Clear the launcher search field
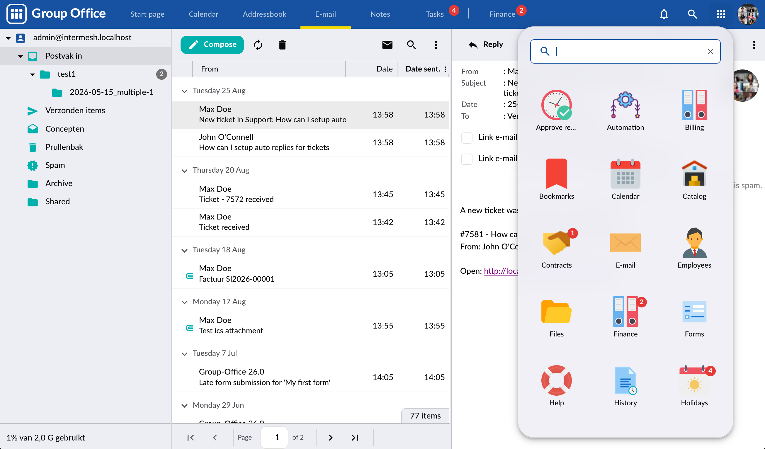 710,51
